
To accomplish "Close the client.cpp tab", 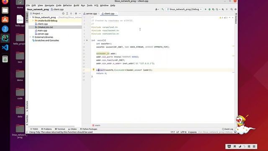I will tap(116, 13).
